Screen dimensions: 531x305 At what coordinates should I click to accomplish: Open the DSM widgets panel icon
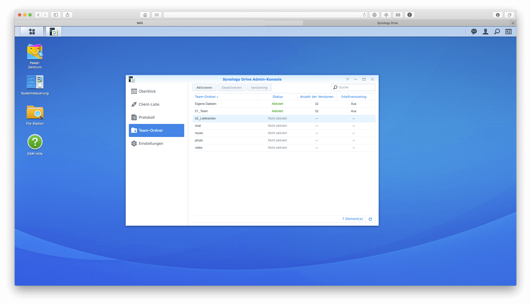coord(508,32)
